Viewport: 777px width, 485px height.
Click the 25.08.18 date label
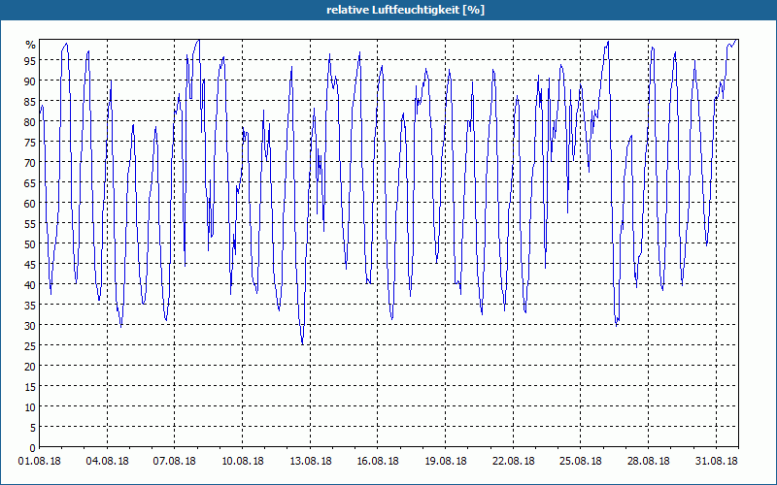tap(580, 461)
